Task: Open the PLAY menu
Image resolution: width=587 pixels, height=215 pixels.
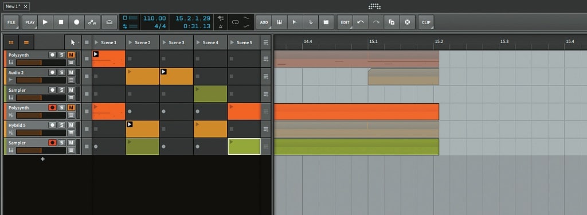Action: tap(30, 22)
